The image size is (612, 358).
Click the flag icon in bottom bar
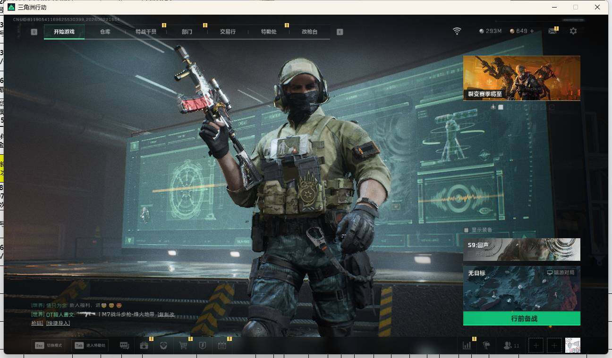click(x=486, y=346)
